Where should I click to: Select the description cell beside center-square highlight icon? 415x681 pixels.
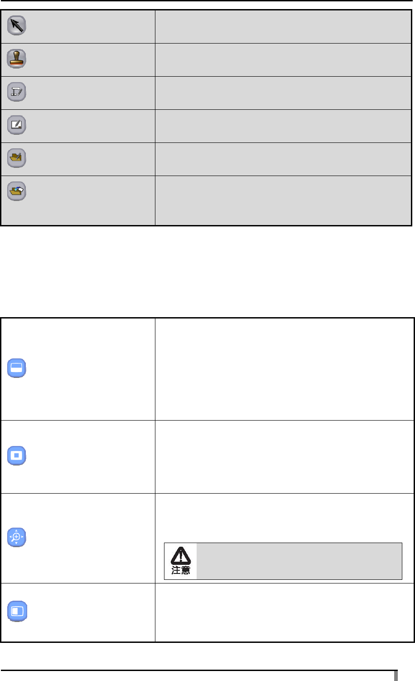[x=285, y=456]
